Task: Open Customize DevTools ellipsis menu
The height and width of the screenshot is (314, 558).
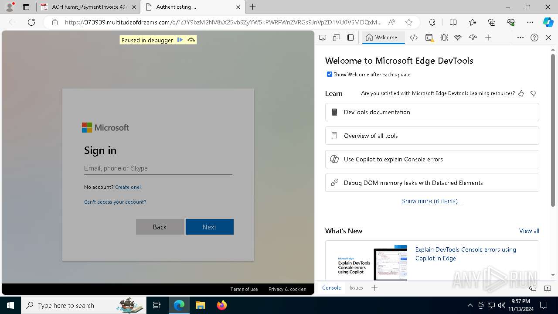Action: click(x=521, y=38)
